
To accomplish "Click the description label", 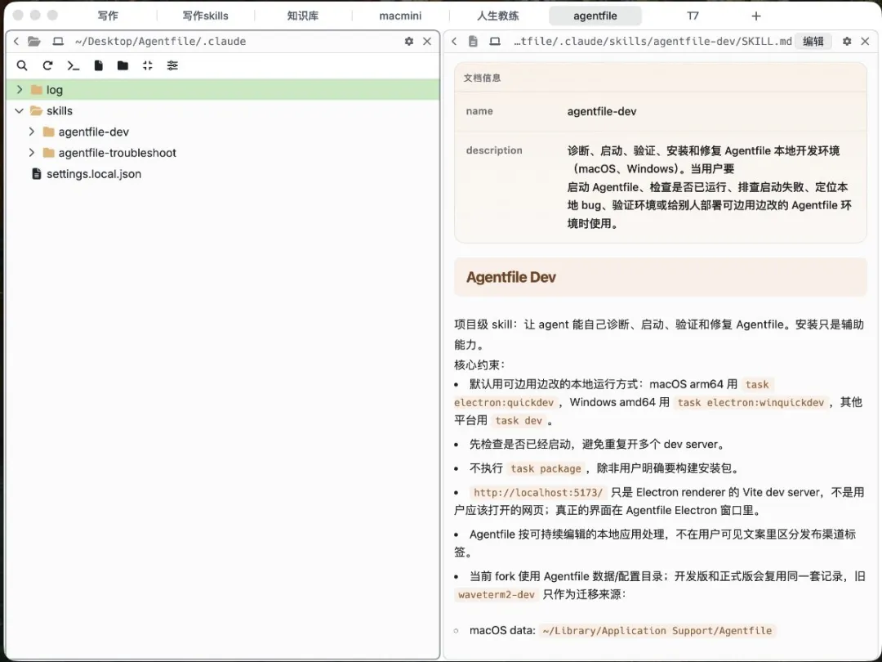I will tap(494, 150).
